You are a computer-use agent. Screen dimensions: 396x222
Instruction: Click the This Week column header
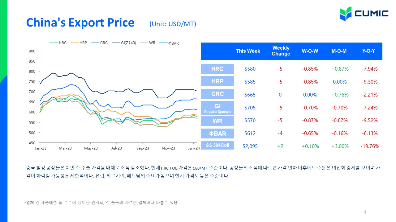(248, 51)
